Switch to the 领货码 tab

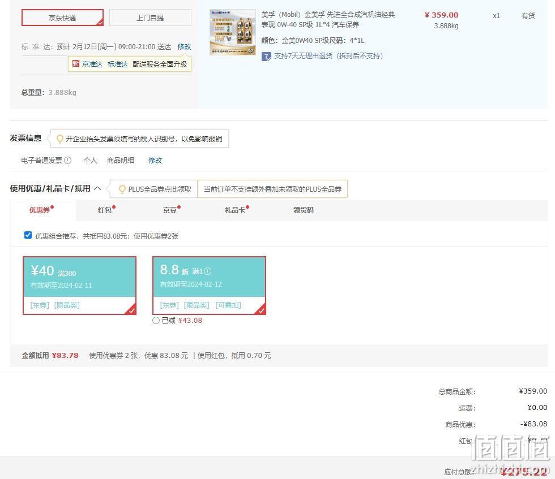point(304,210)
